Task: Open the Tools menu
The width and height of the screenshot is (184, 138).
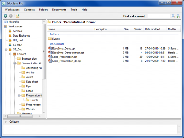Action: (x=74, y=10)
